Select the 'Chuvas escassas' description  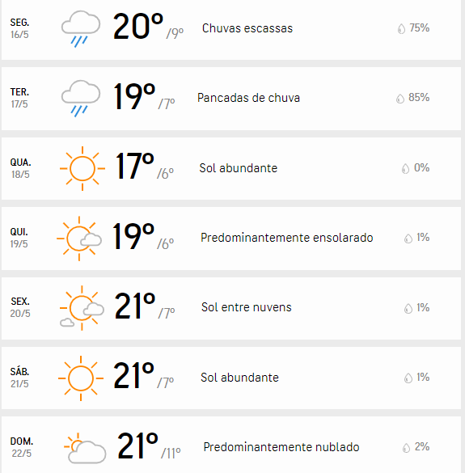click(247, 28)
